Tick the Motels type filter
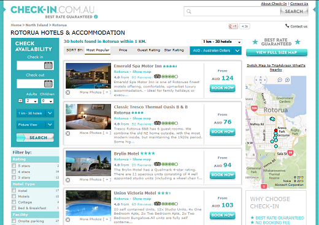Screen dimensions: 319x225 (x=14, y=196)
